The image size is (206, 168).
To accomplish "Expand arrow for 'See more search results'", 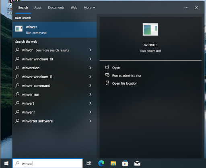I will click(x=91, y=50).
